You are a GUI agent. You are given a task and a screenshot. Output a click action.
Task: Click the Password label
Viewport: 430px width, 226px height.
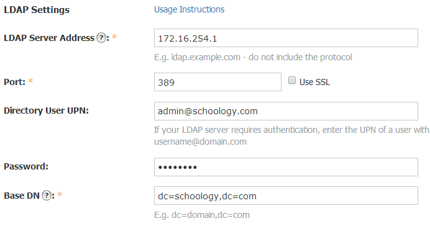pos(26,166)
